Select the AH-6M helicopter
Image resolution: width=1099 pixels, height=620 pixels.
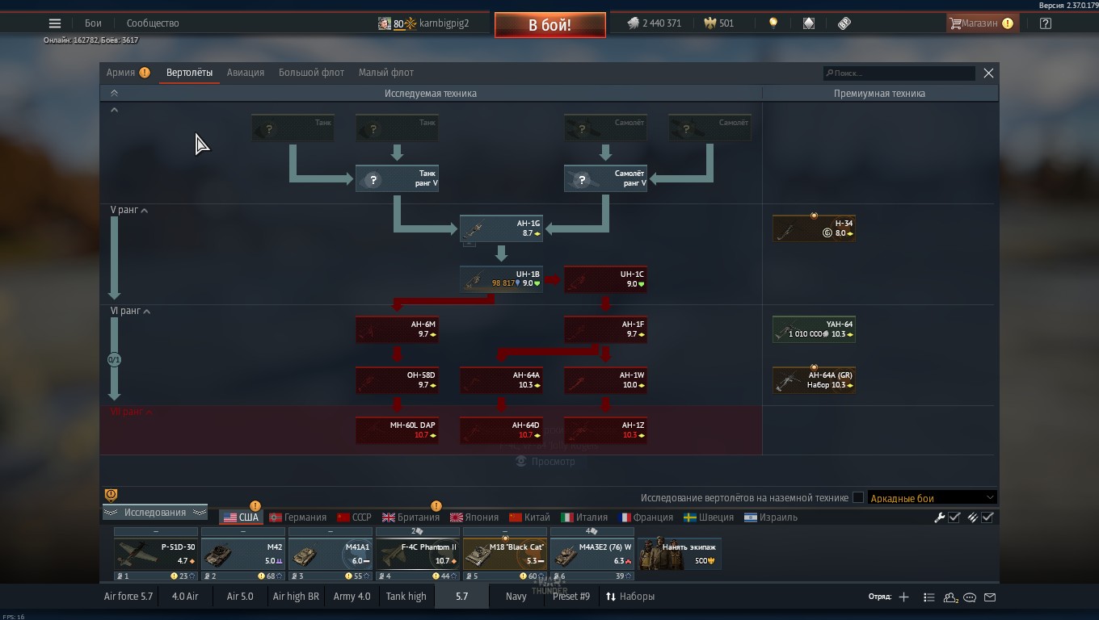pyautogui.click(x=398, y=329)
